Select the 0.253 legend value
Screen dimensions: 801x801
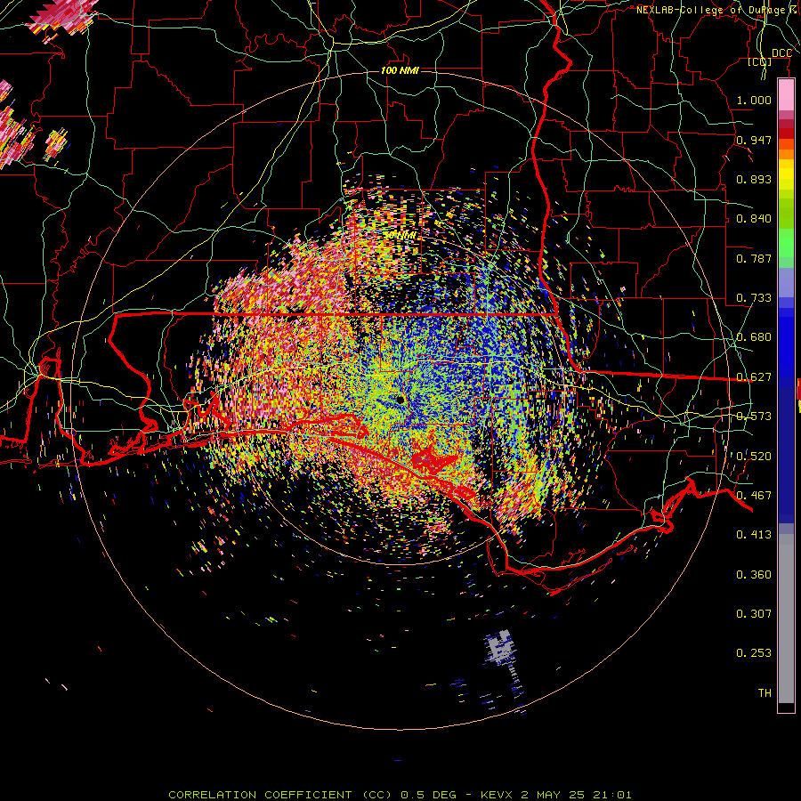754,653
